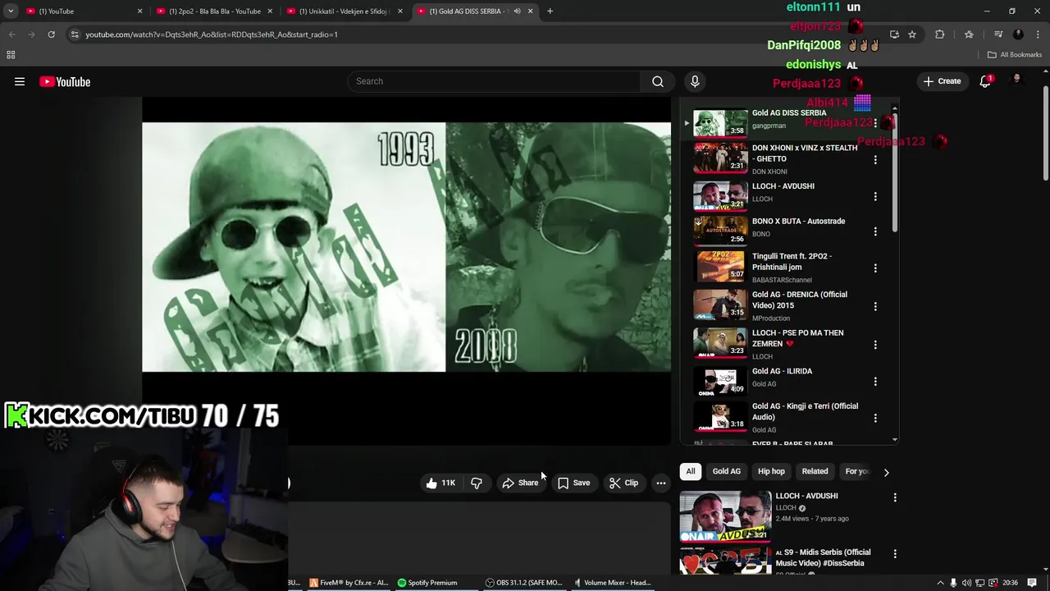Image resolution: width=1050 pixels, height=591 pixels.
Task: Start voice search with the microphone icon
Action: click(x=695, y=81)
